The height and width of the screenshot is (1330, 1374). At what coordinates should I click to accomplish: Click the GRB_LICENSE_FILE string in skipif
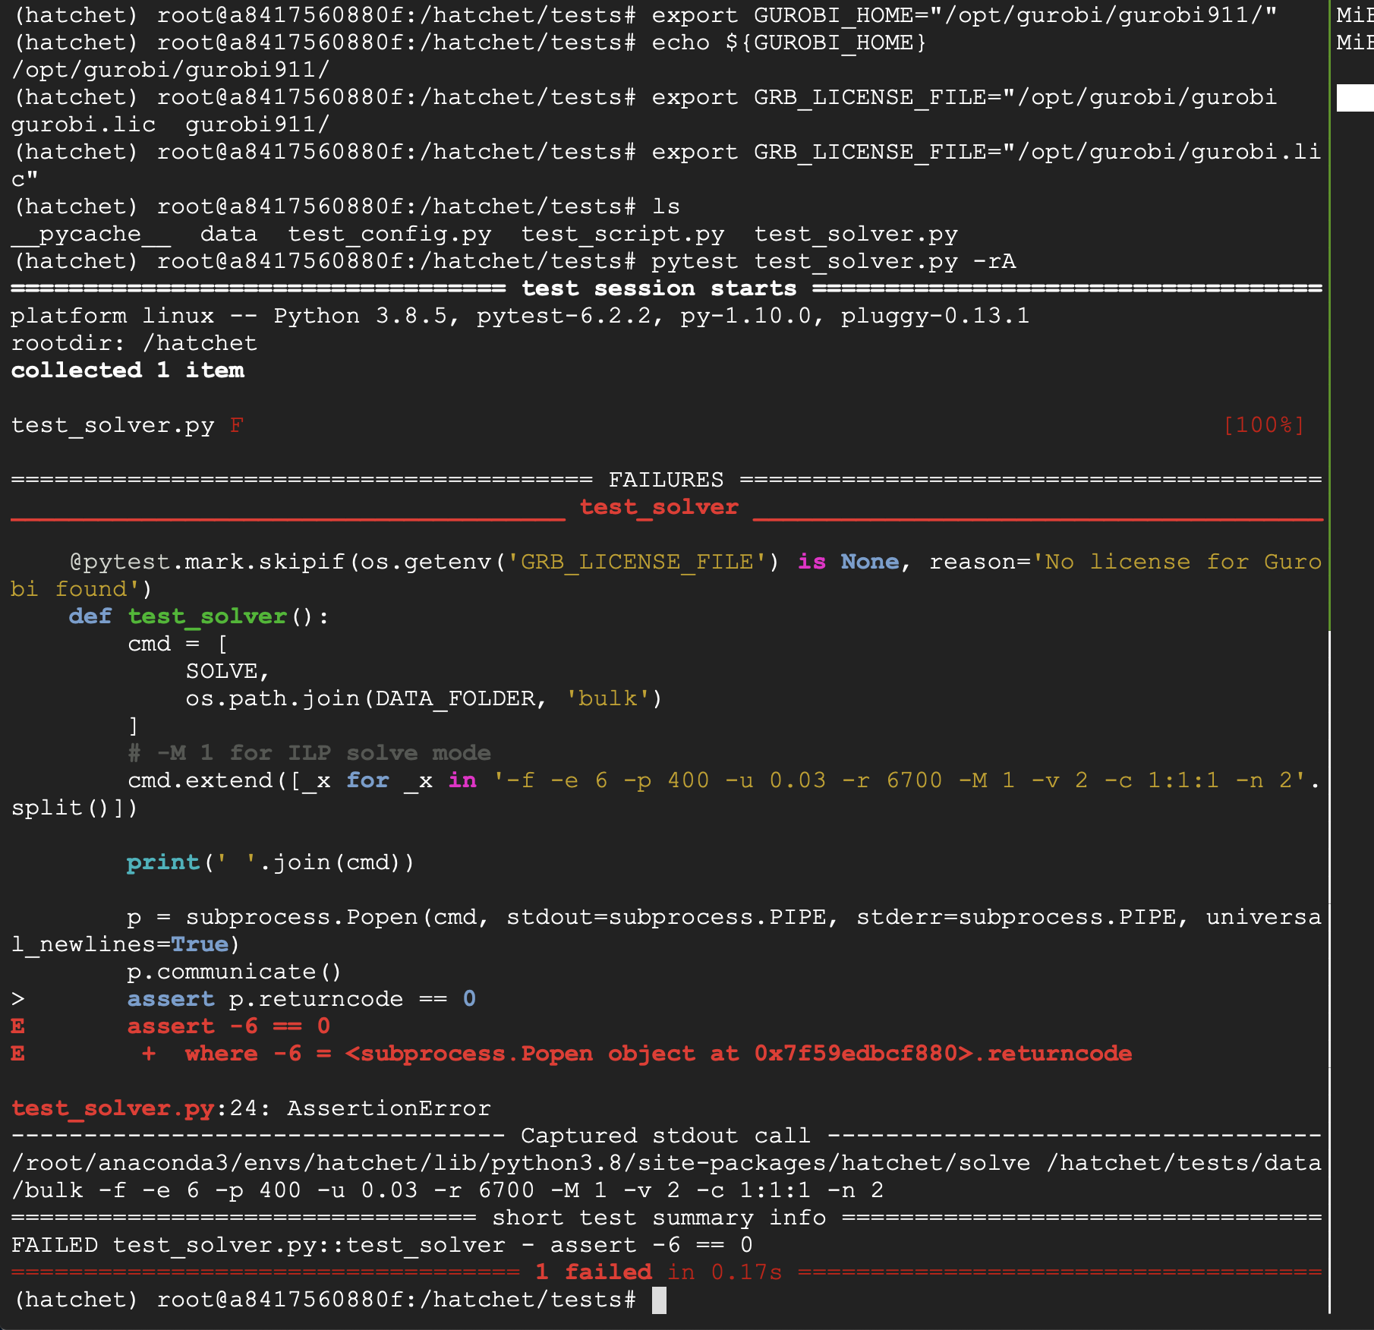pos(638,562)
